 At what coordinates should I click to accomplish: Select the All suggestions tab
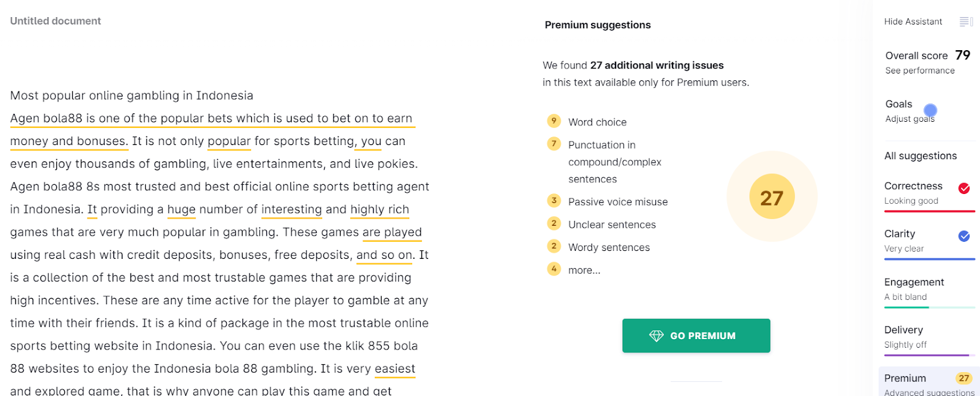pyautogui.click(x=920, y=156)
